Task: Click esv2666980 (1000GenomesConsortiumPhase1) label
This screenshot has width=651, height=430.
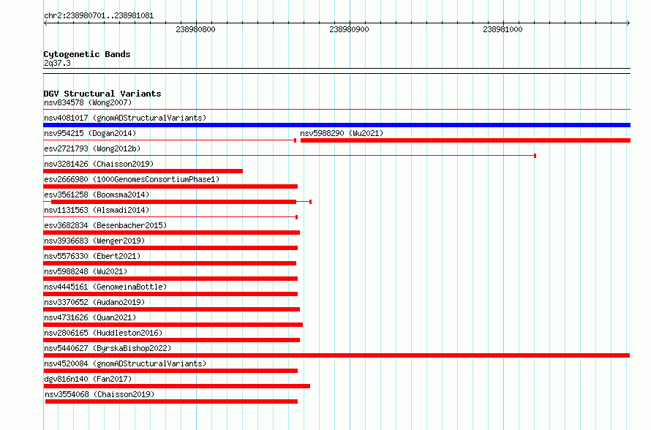Action: (132, 179)
